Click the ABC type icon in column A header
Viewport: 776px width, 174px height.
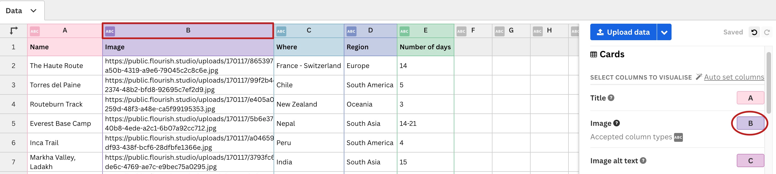[35, 31]
